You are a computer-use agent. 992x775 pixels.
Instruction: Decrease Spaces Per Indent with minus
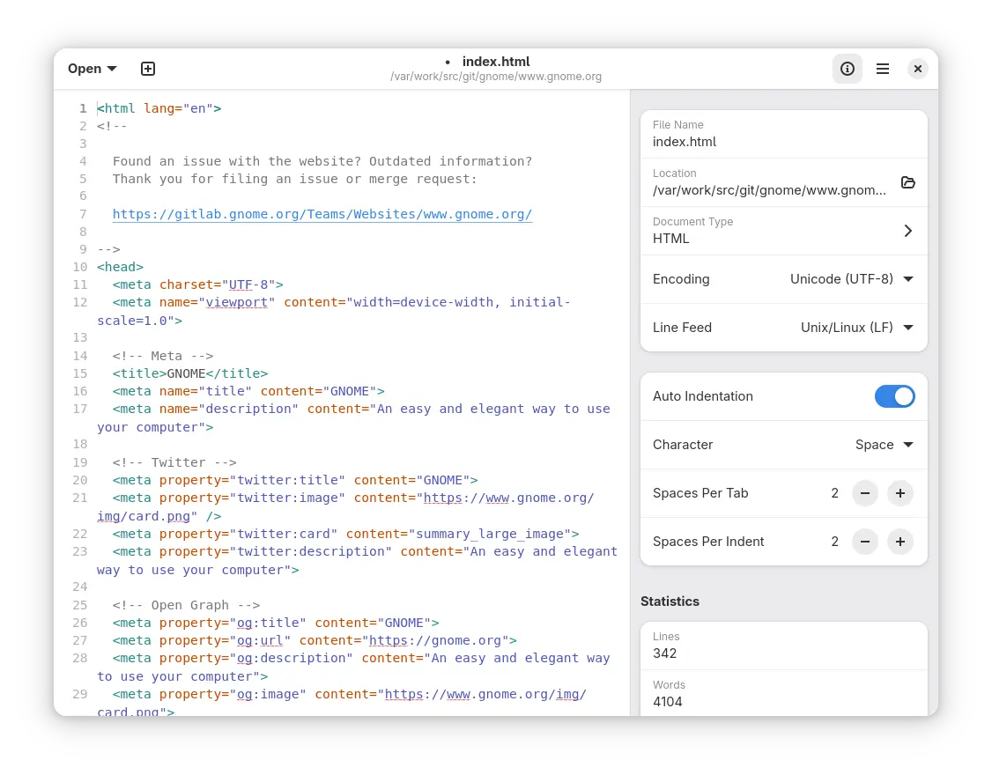[x=865, y=542]
